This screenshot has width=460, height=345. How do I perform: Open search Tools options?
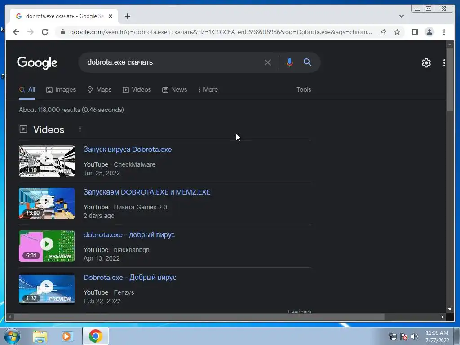304,90
